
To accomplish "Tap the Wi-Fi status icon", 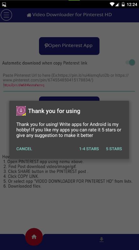I will coord(112,4).
